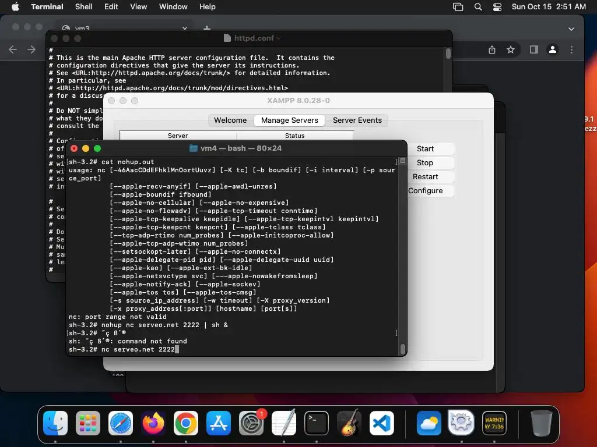Open the gear XAMPP manager icon in Dock
The image size is (597, 447).
pos(462,423)
